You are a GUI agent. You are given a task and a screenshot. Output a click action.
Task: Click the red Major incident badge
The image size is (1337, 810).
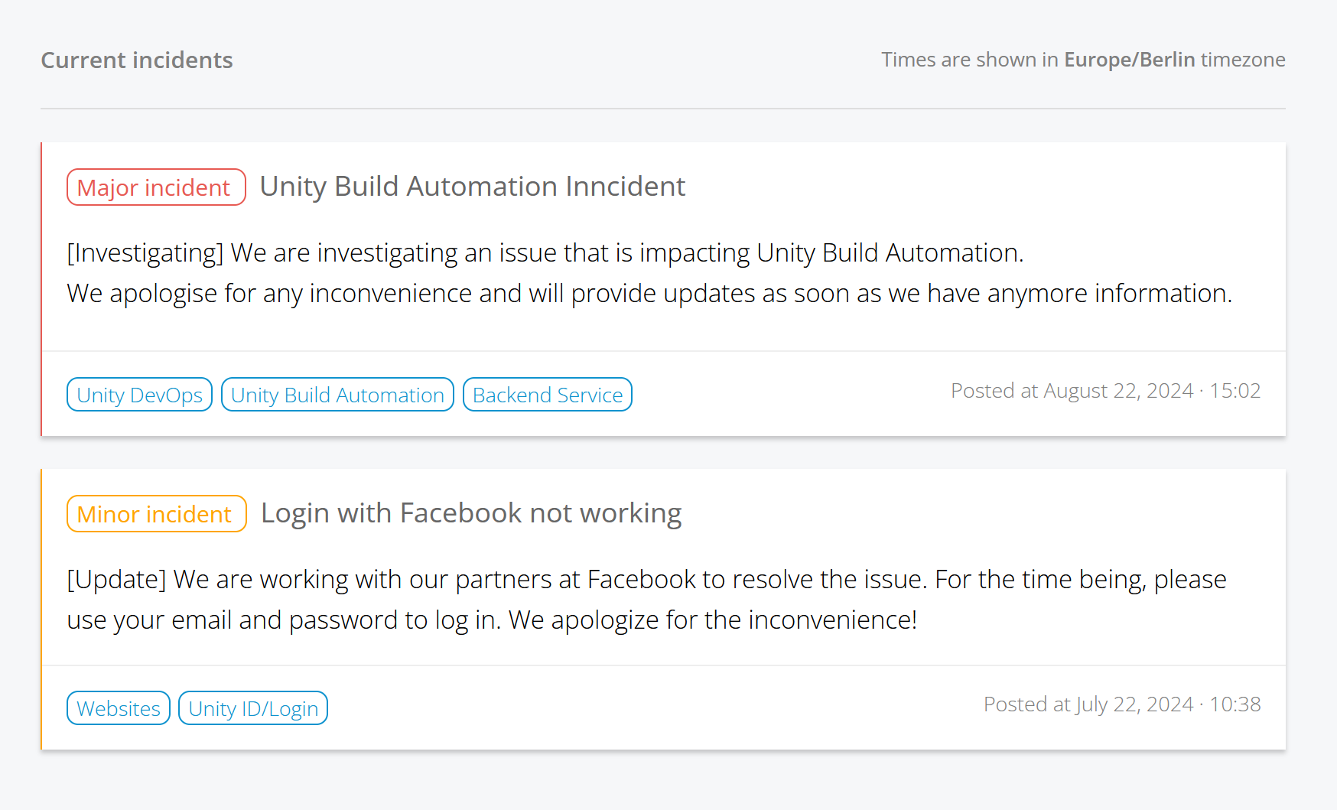coord(156,187)
